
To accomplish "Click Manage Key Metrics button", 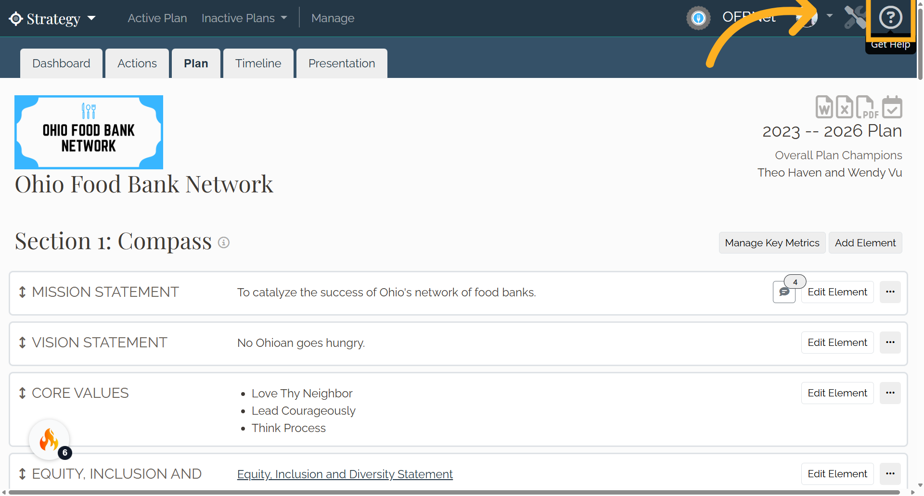I will pos(772,243).
